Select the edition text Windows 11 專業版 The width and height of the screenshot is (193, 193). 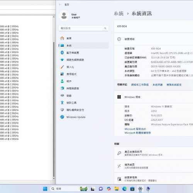[161, 107]
